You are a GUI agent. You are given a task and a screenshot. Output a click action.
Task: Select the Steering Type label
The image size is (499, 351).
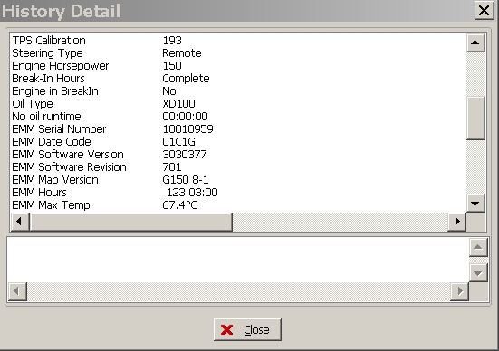[47, 53]
